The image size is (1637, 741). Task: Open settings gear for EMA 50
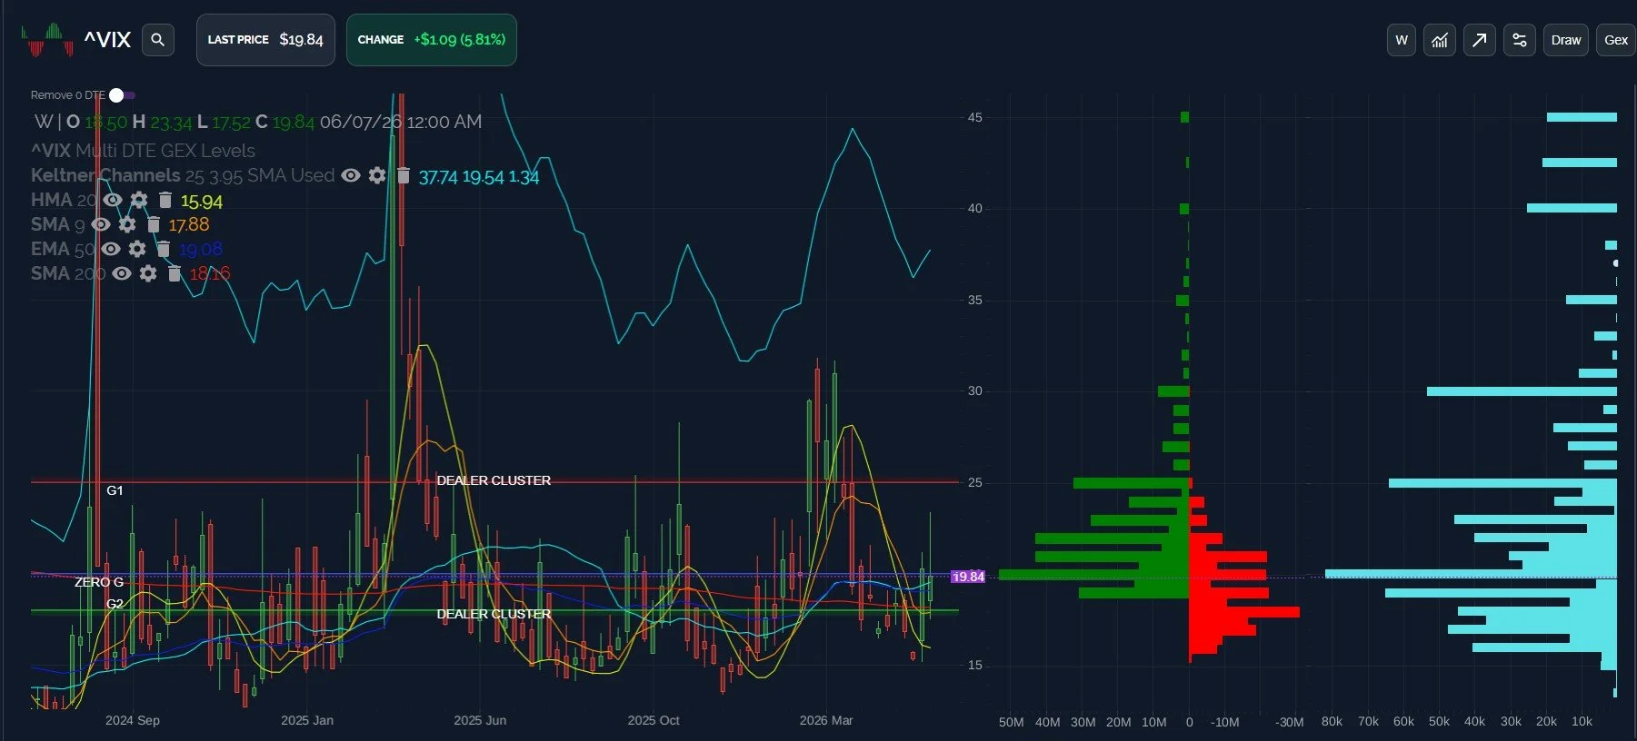point(137,249)
